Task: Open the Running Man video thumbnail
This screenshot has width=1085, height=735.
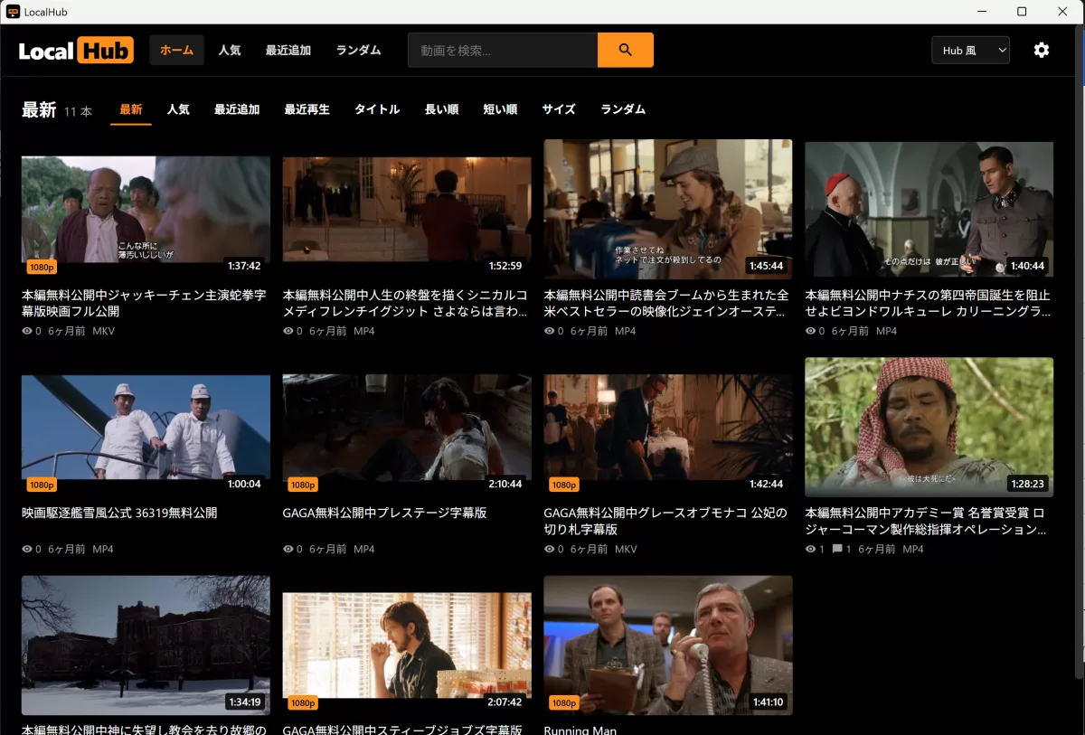Action: pos(668,645)
